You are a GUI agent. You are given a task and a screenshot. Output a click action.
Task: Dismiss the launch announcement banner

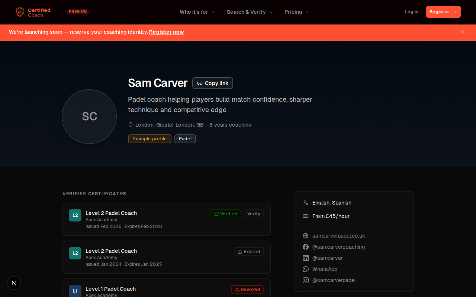click(x=463, y=32)
